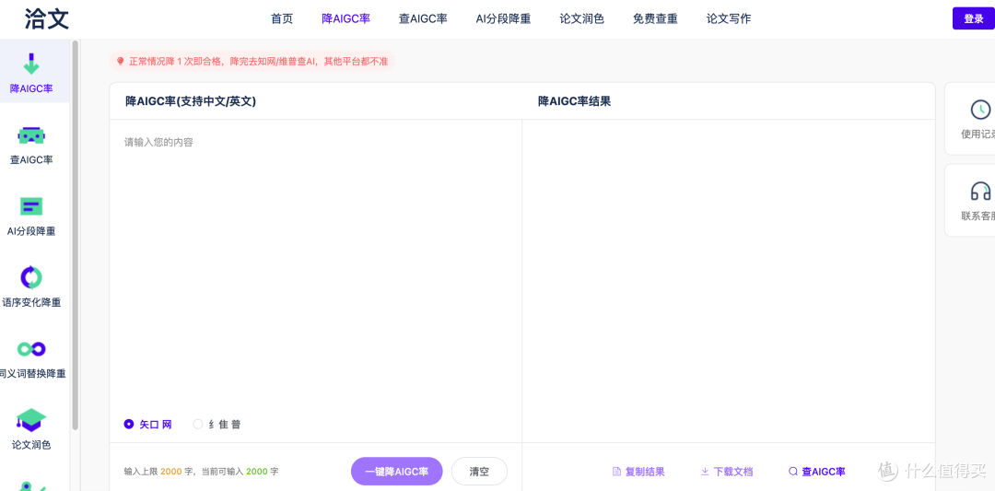Click the 降AIGC率(支持中文/英文) heading

[x=191, y=100]
